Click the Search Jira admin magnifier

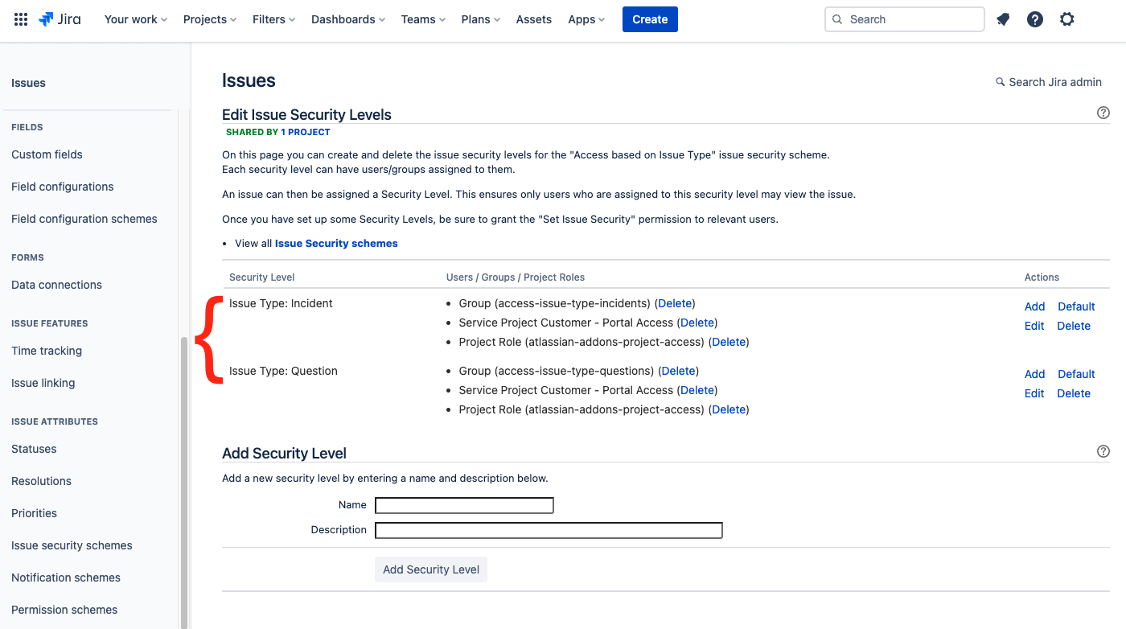[x=1000, y=81]
